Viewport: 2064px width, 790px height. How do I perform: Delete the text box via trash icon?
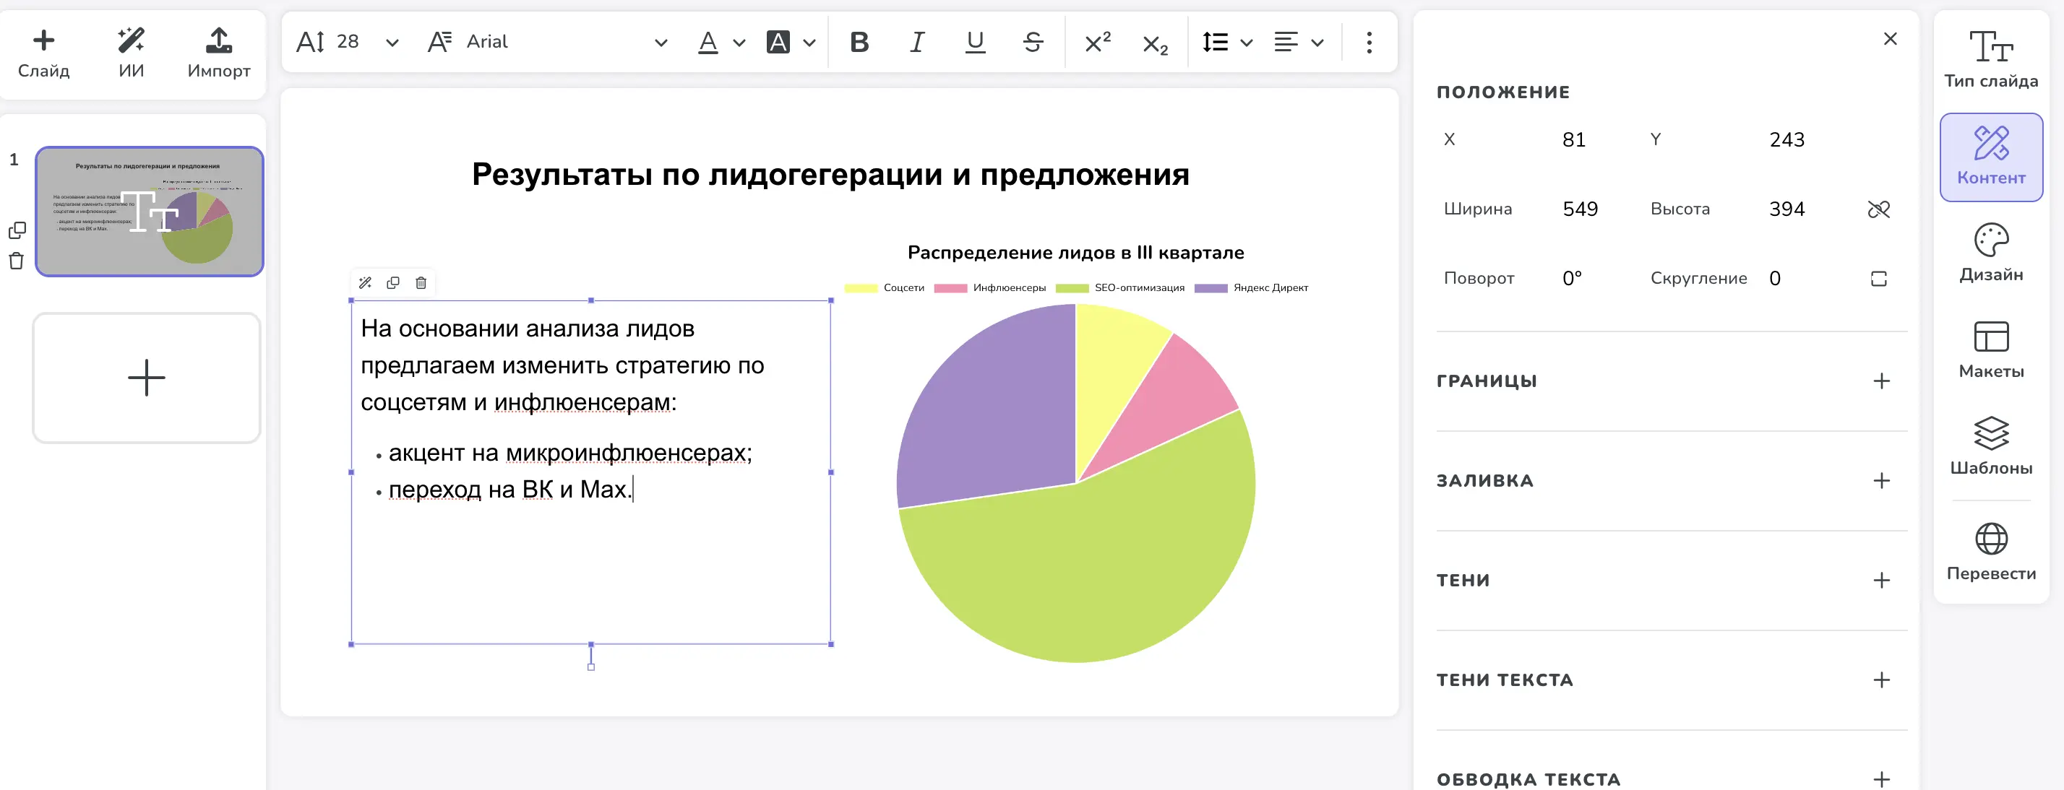pyautogui.click(x=421, y=282)
